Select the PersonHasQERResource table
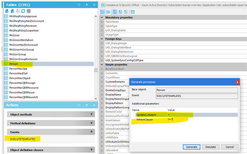Screen dimensions: 247x154 pyautogui.click(x=24, y=88)
